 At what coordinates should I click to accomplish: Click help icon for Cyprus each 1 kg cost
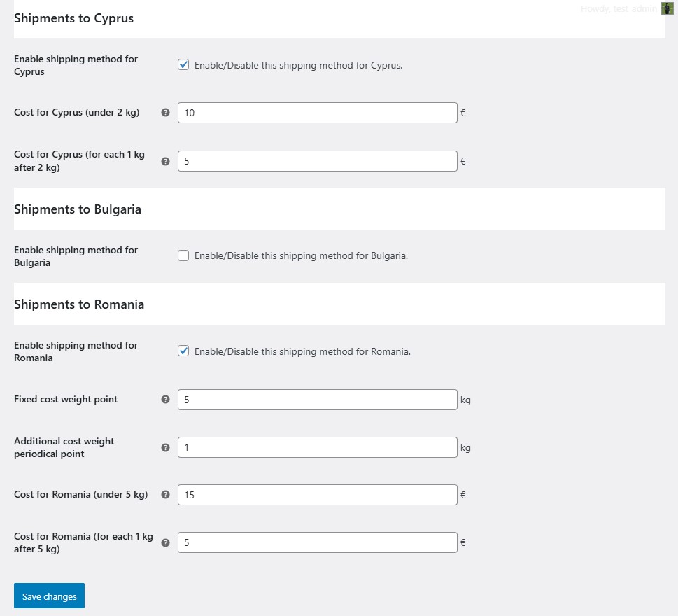165,162
